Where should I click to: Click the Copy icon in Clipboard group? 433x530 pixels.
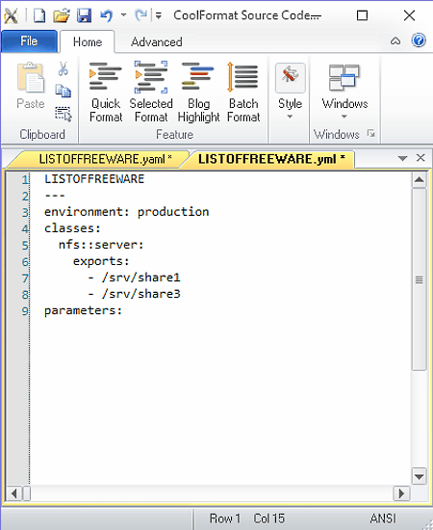(x=63, y=91)
